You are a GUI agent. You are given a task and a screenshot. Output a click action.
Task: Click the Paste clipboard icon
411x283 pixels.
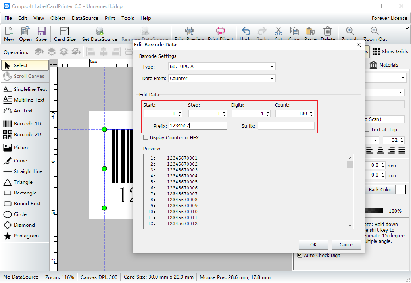[310, 31]
